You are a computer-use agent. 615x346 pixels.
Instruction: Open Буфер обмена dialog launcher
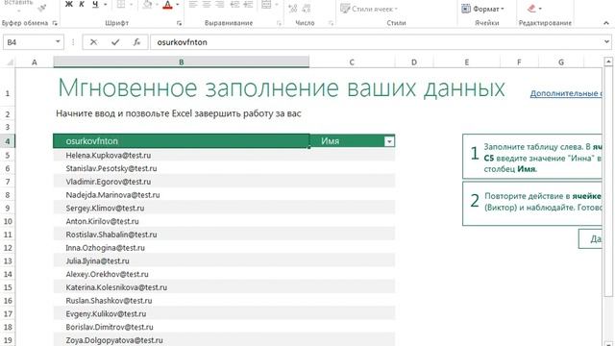point(55,23)
